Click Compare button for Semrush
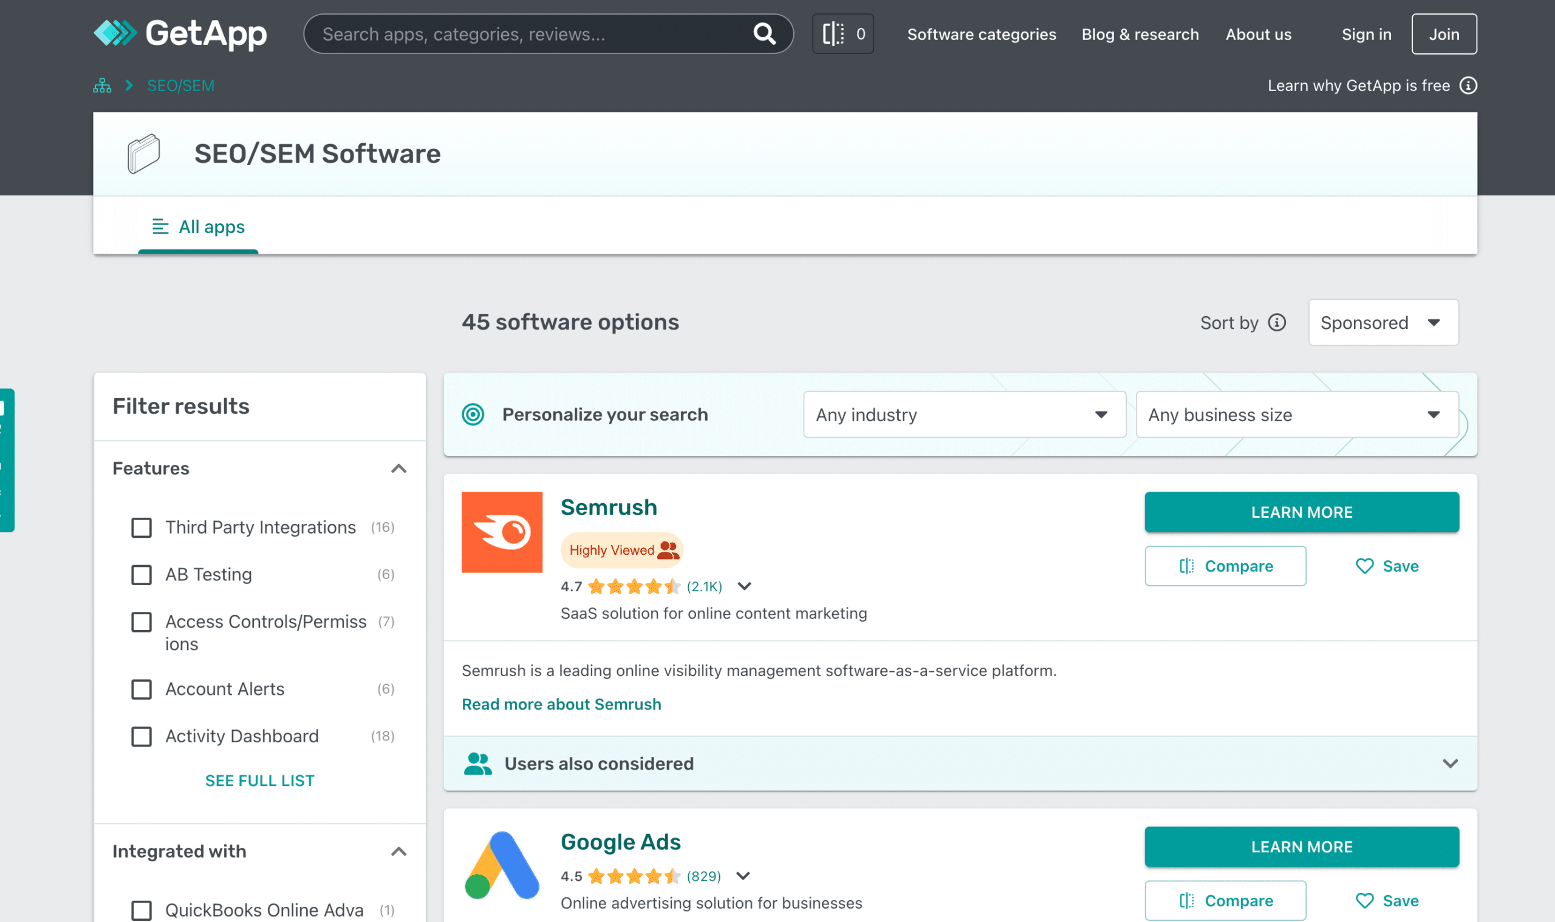The image size is (1555, 922). point(1225,566)
